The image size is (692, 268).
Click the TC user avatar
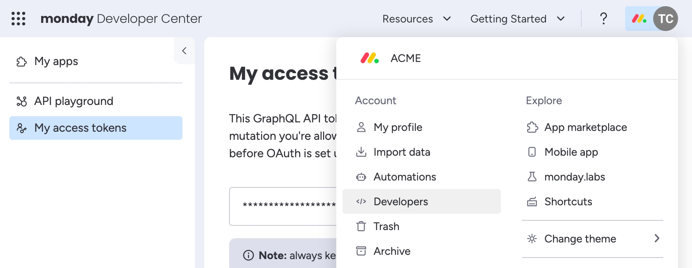(x=665, y=19)
